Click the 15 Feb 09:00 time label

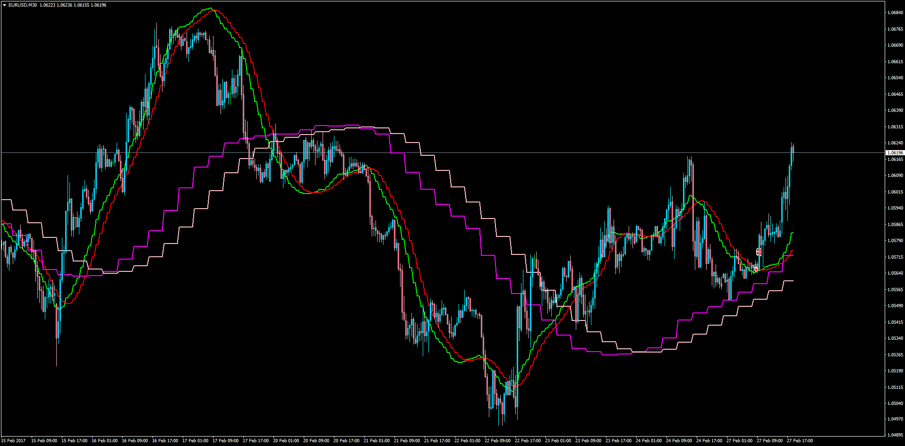click(x=44, y=441)
